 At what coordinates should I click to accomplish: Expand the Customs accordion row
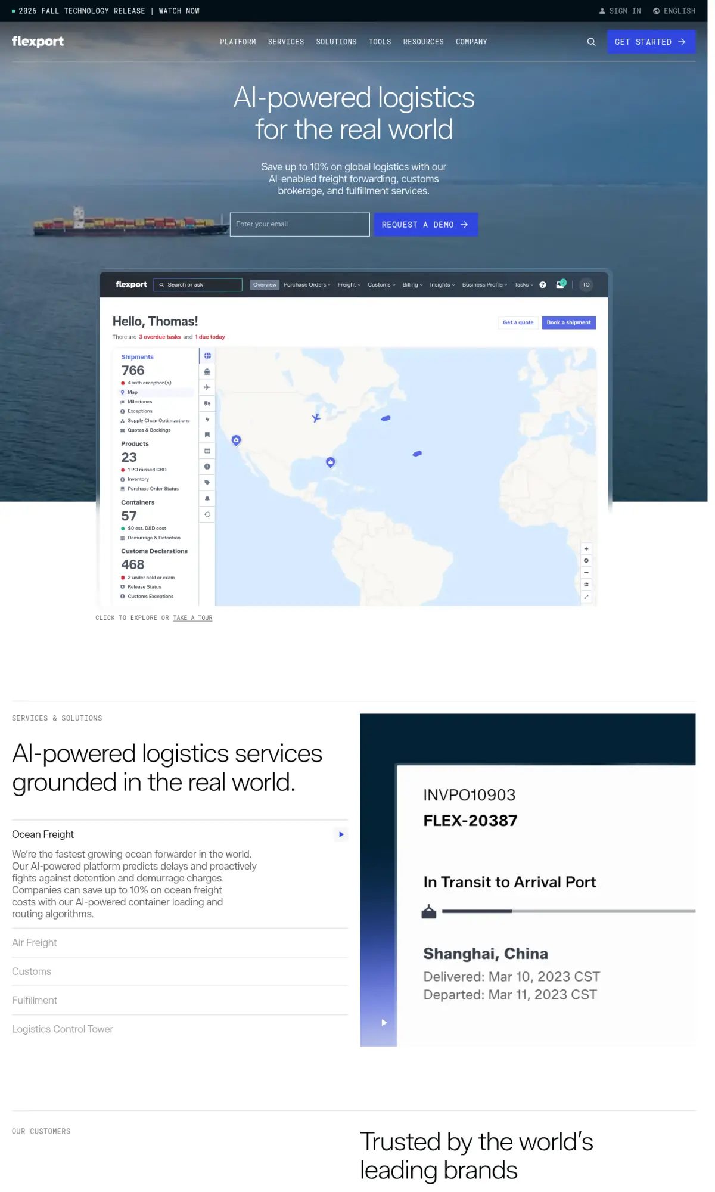pos(180,971)
